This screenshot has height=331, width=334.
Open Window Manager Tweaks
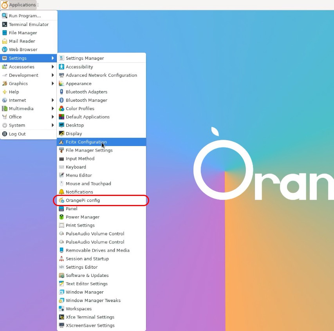(101, 300)
